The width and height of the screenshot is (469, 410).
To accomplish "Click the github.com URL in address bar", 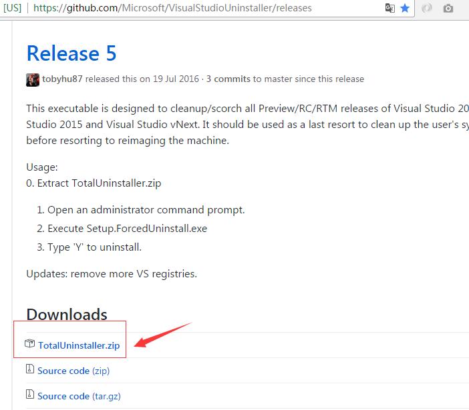I will pos(172,8).
